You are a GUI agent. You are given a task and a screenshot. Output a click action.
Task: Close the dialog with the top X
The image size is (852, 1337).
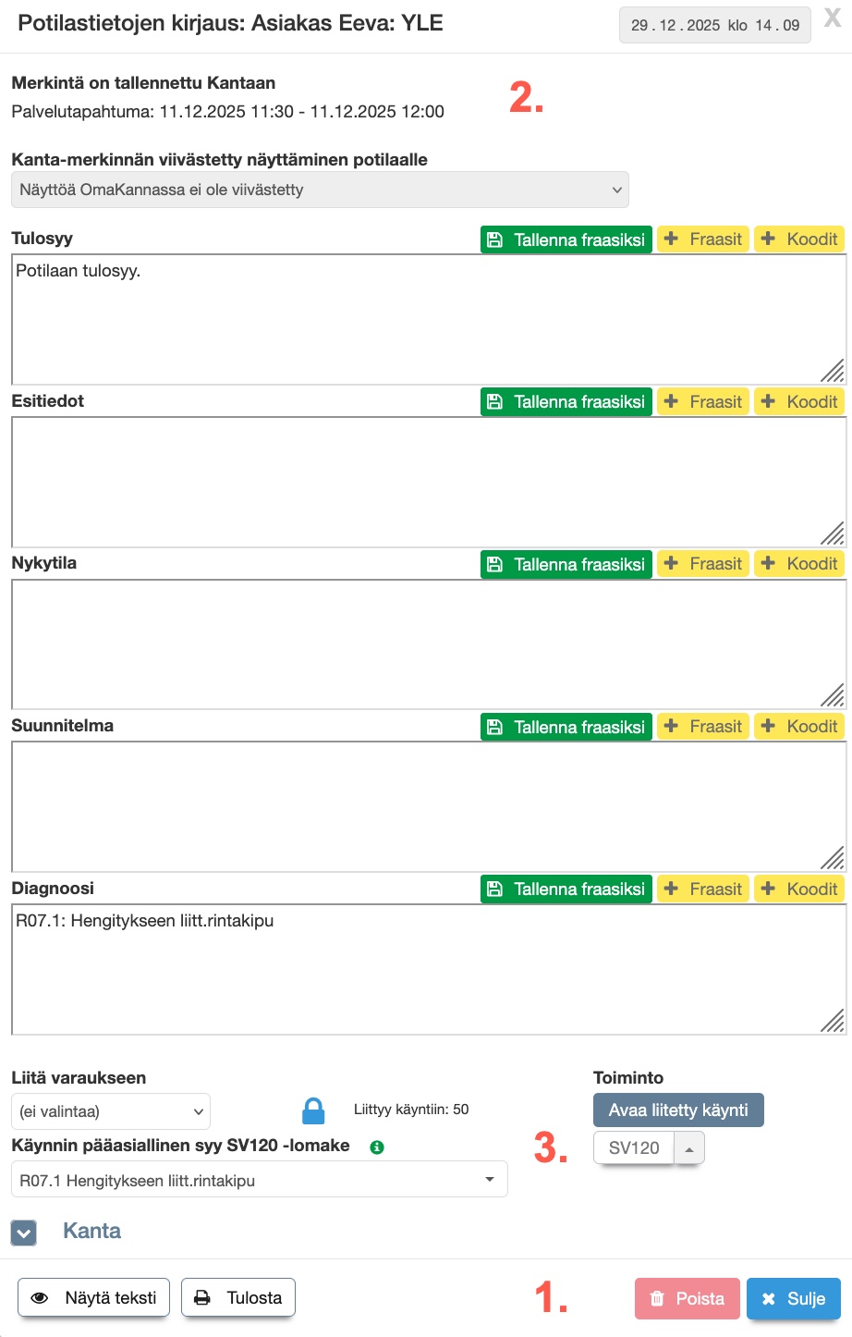click(833, 19)
